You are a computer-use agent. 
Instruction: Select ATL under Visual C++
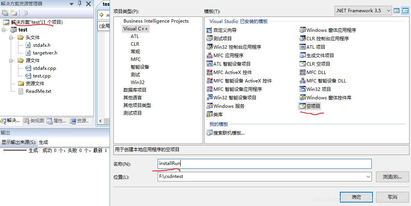(x=135, y=36)
